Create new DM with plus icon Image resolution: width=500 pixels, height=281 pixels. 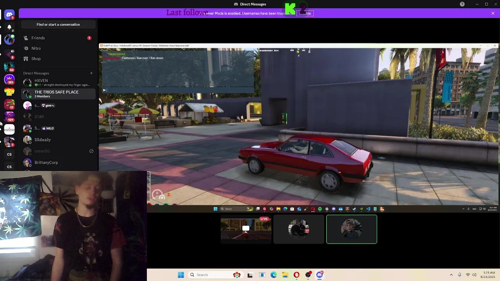click(91, 73)
